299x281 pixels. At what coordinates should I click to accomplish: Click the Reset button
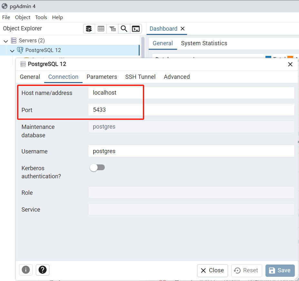tap(246, 270)
